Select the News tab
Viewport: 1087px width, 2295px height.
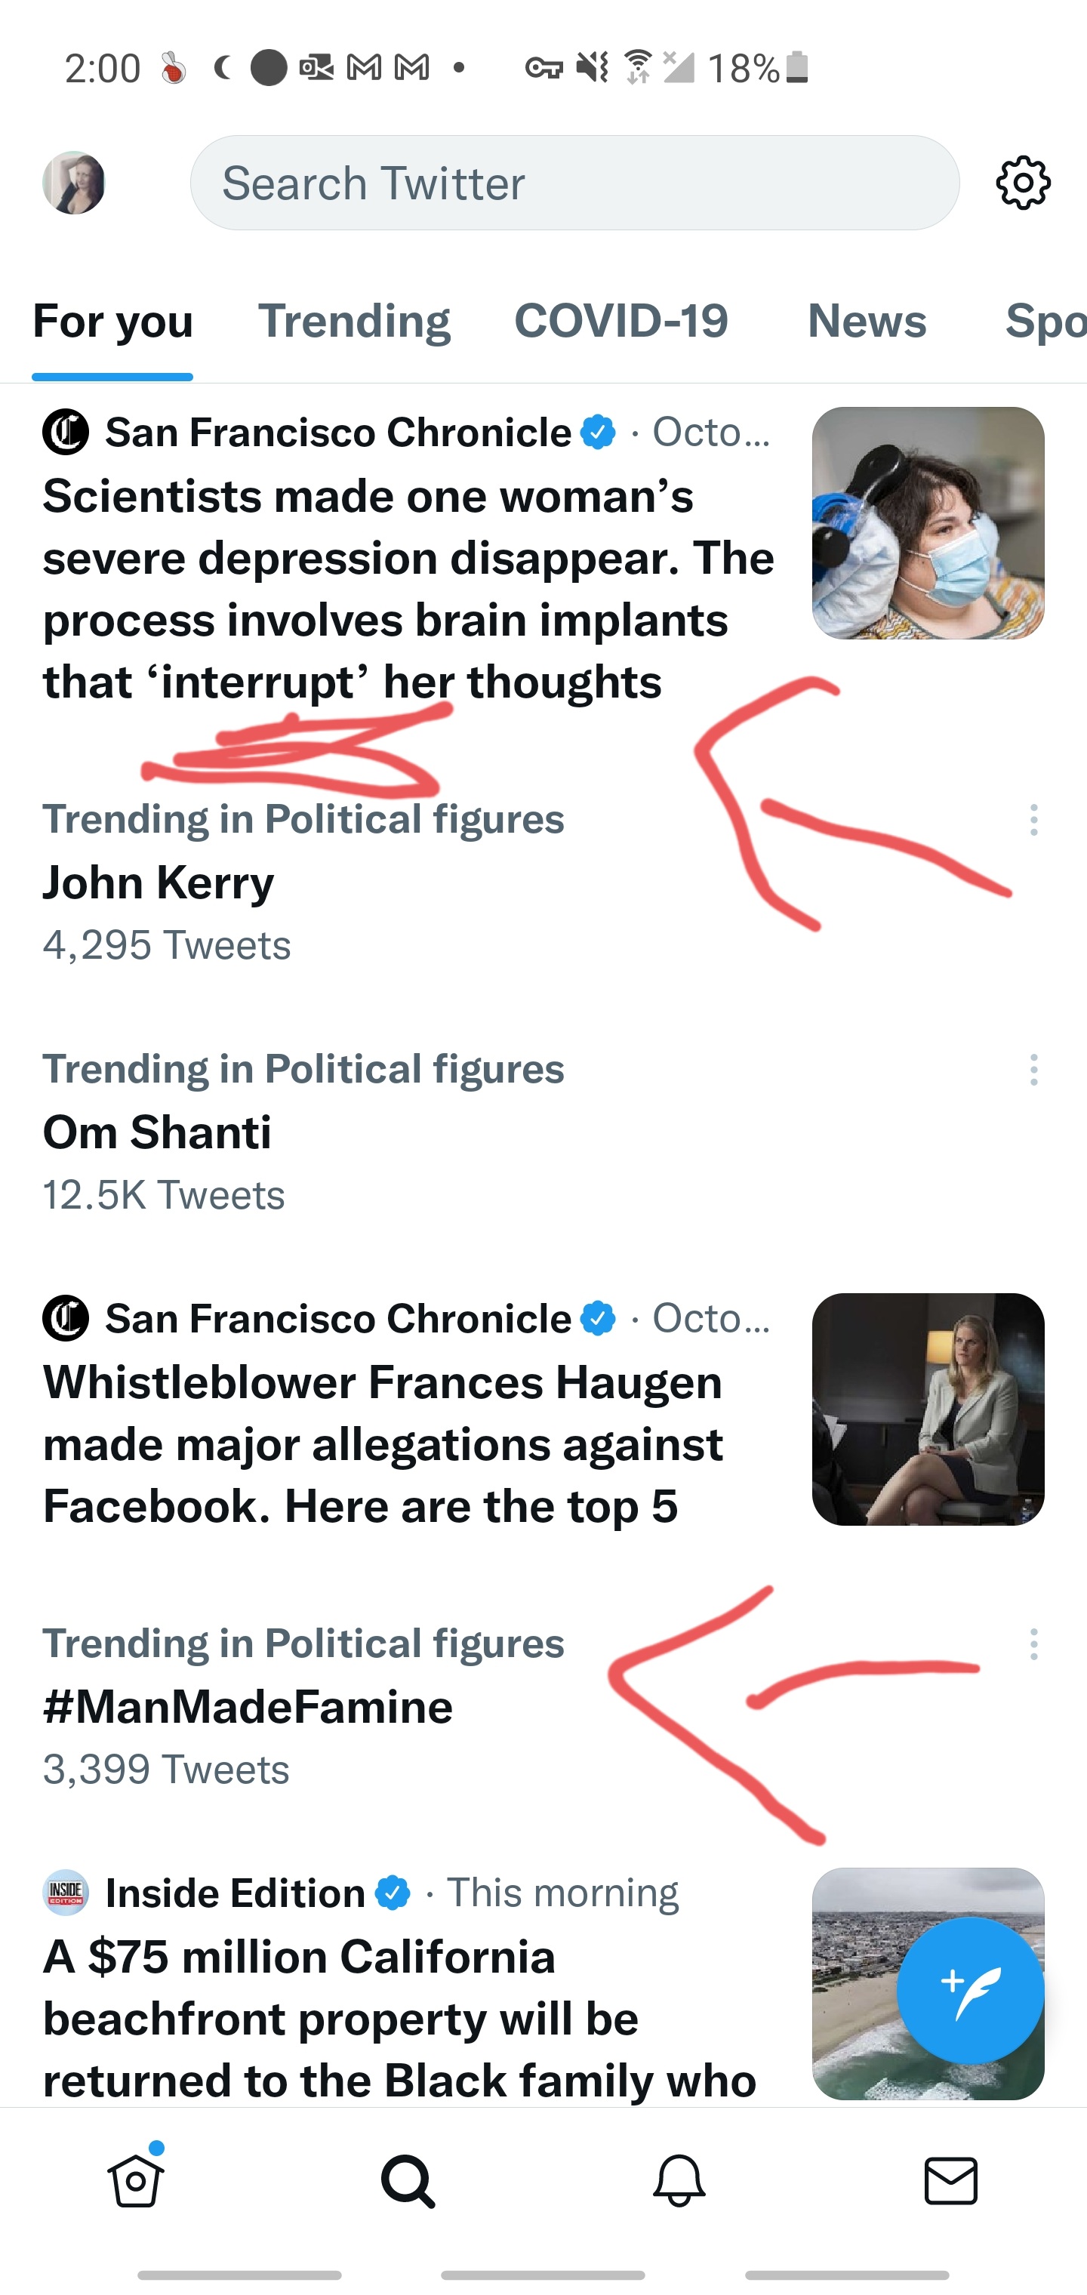tap(867, 321)
